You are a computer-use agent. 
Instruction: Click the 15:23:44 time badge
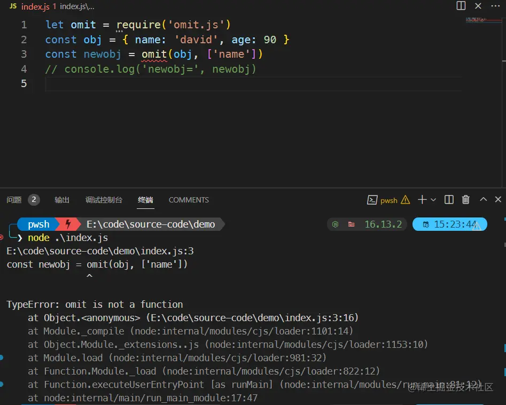pyautogui.click(x=449, y=224)
